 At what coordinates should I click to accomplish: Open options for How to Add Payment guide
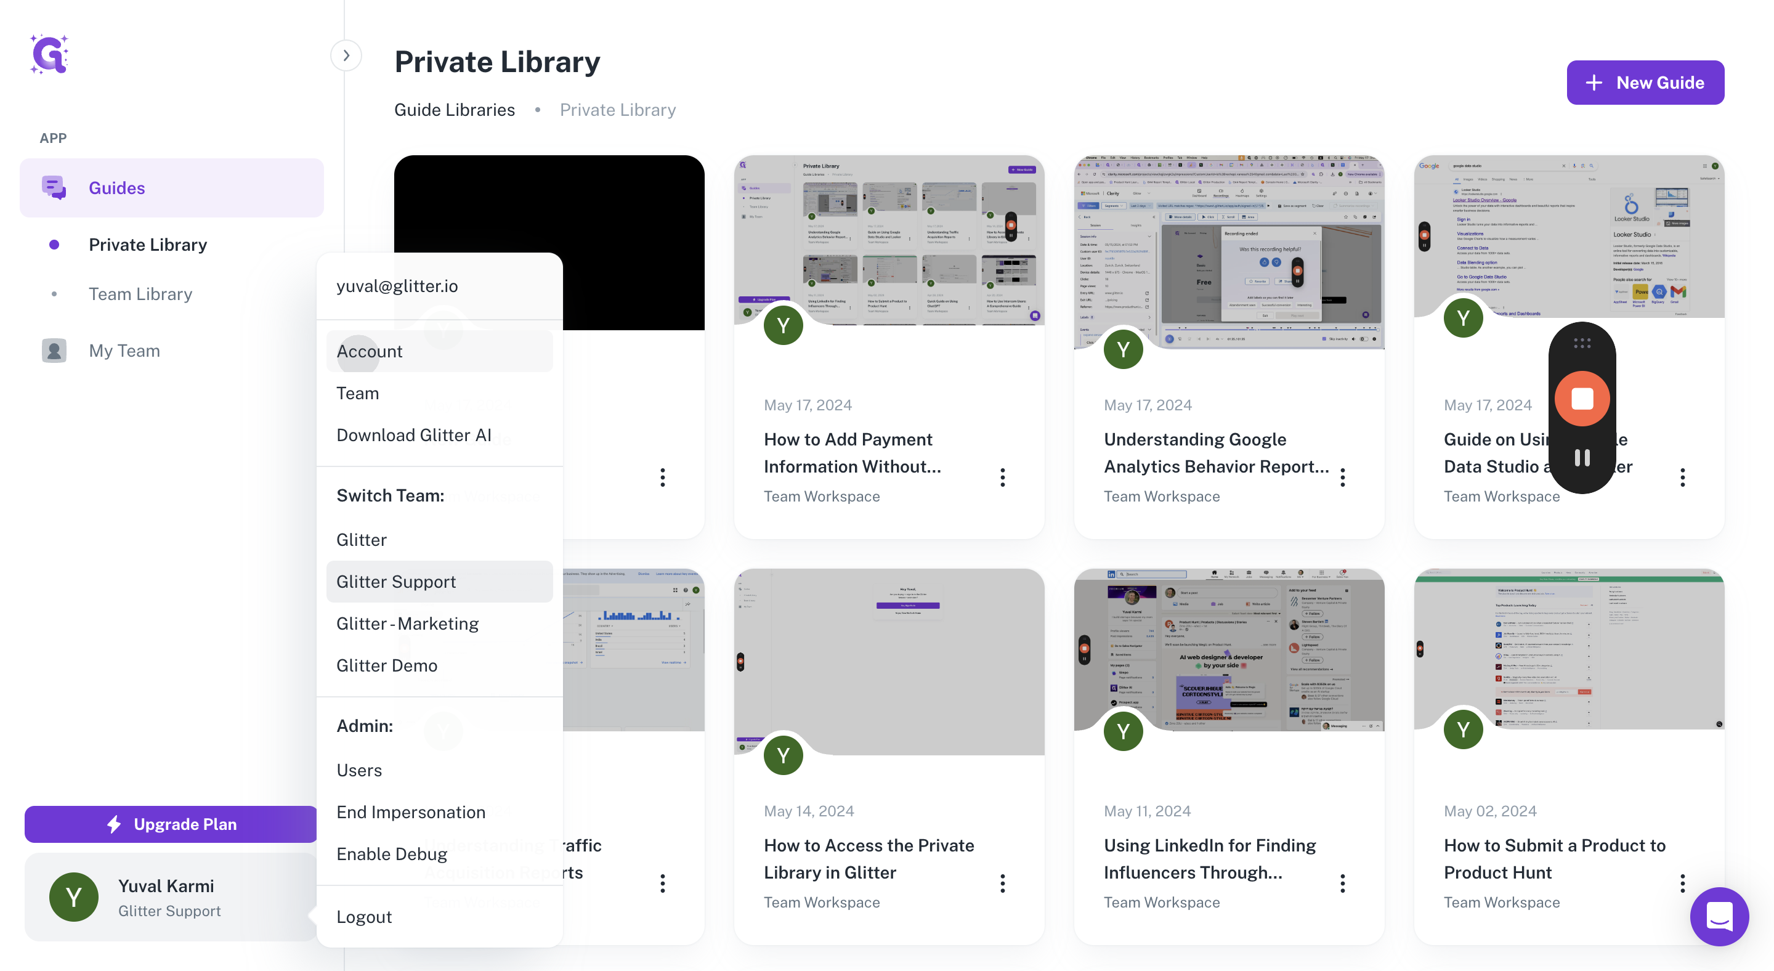click(x=1003, y=477)
